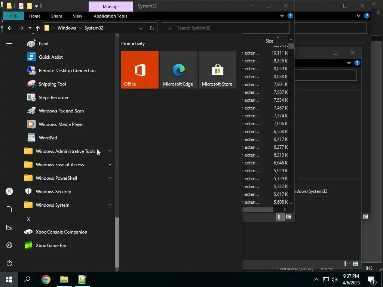Jump to letter X section header
Image resolution: width=383 pixels, height=287 pixels.
(x=28, y=219)
